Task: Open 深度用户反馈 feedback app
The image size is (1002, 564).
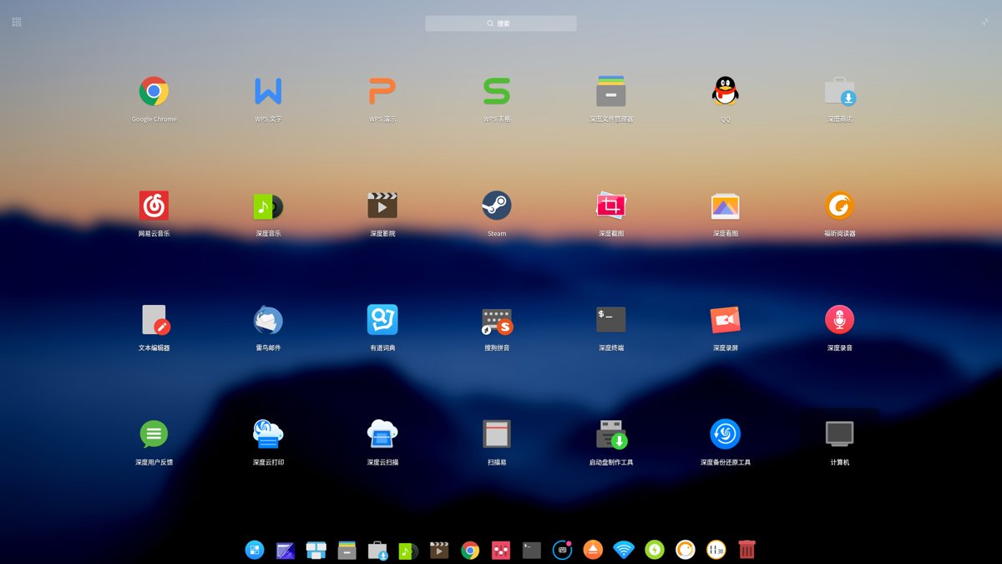Action: [x=154, y=434]
